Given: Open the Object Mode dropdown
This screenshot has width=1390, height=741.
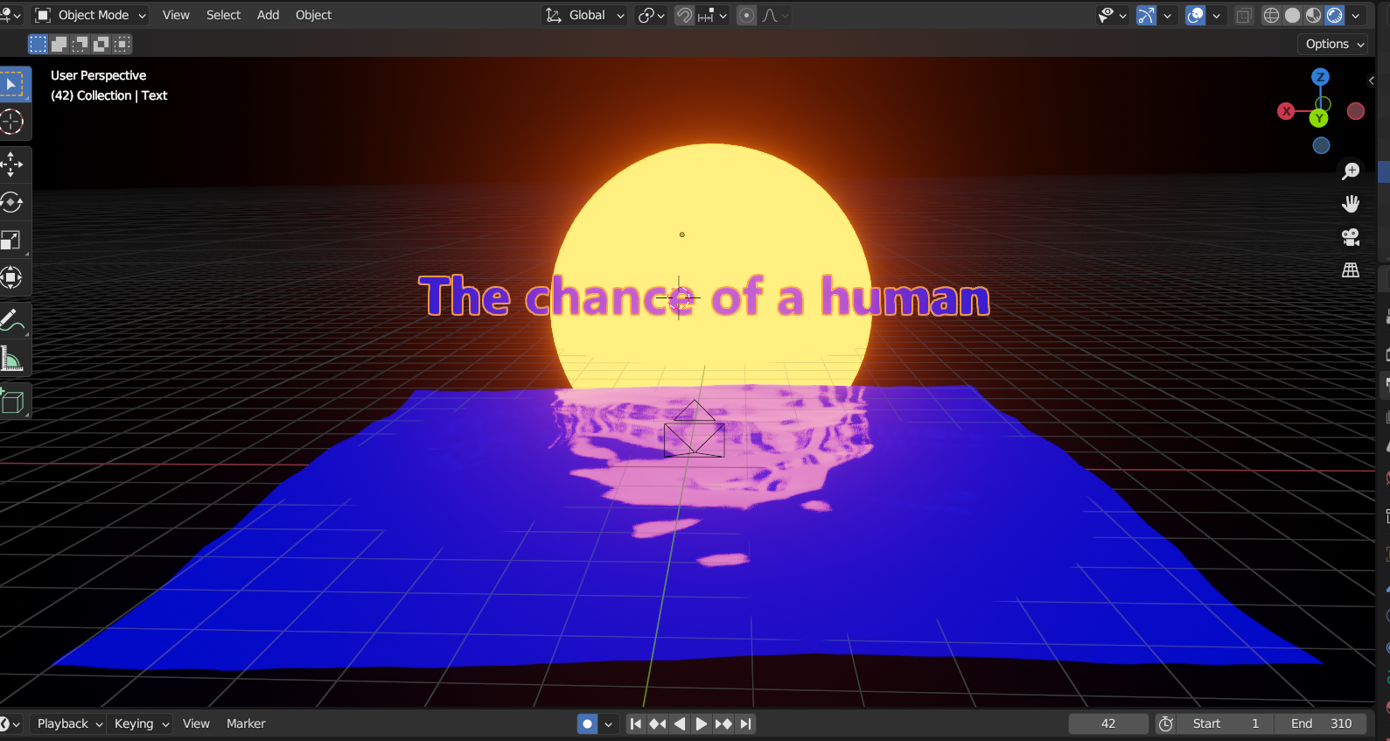Looking at the screenshot, I should pos(91,15).
